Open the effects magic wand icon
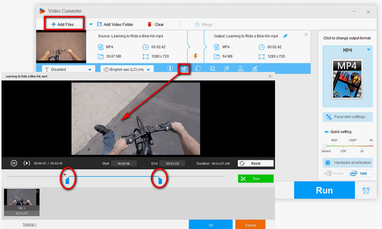 (226, 69)
